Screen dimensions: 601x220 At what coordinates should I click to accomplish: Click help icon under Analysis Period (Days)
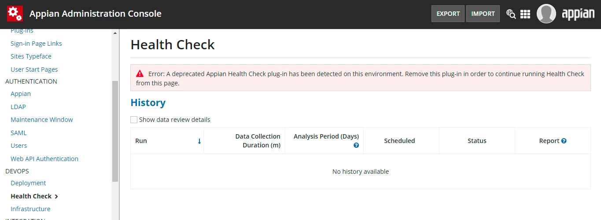tap(356, 145)
